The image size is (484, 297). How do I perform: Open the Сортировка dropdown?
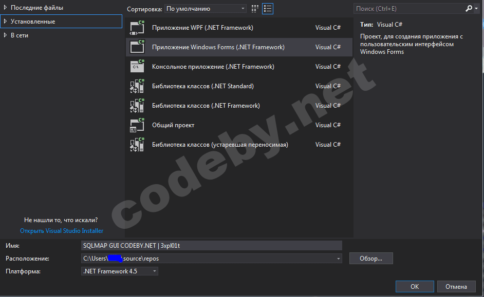point(206,9)
